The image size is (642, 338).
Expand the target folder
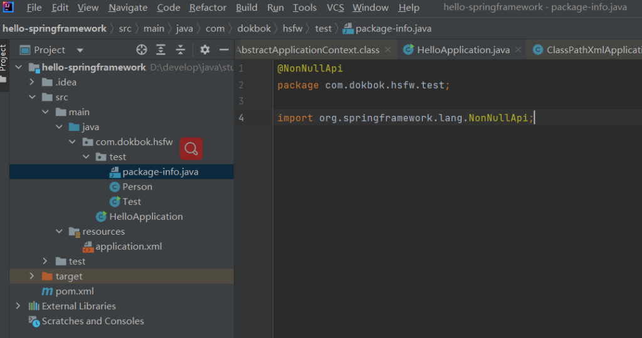tap(31, 276)
